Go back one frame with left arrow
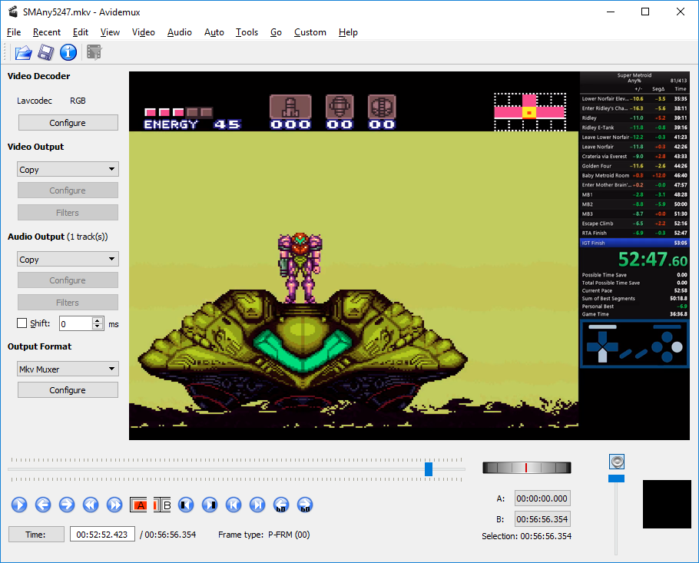This screenshot has height=563, width=699. coord(43,505)
